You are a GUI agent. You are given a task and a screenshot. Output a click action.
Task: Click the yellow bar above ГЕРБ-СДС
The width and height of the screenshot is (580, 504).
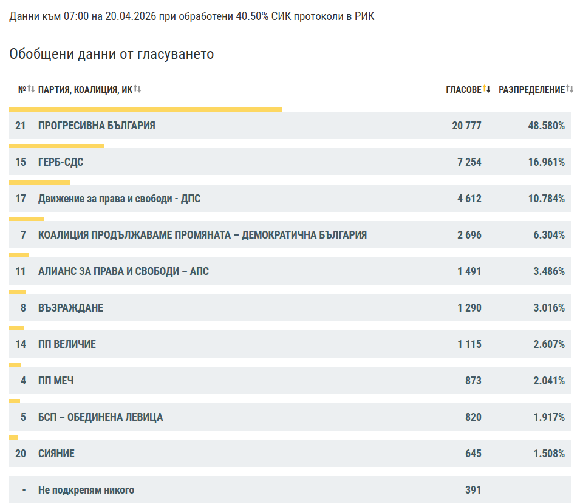pyautogui.click(x=56, y=146)
